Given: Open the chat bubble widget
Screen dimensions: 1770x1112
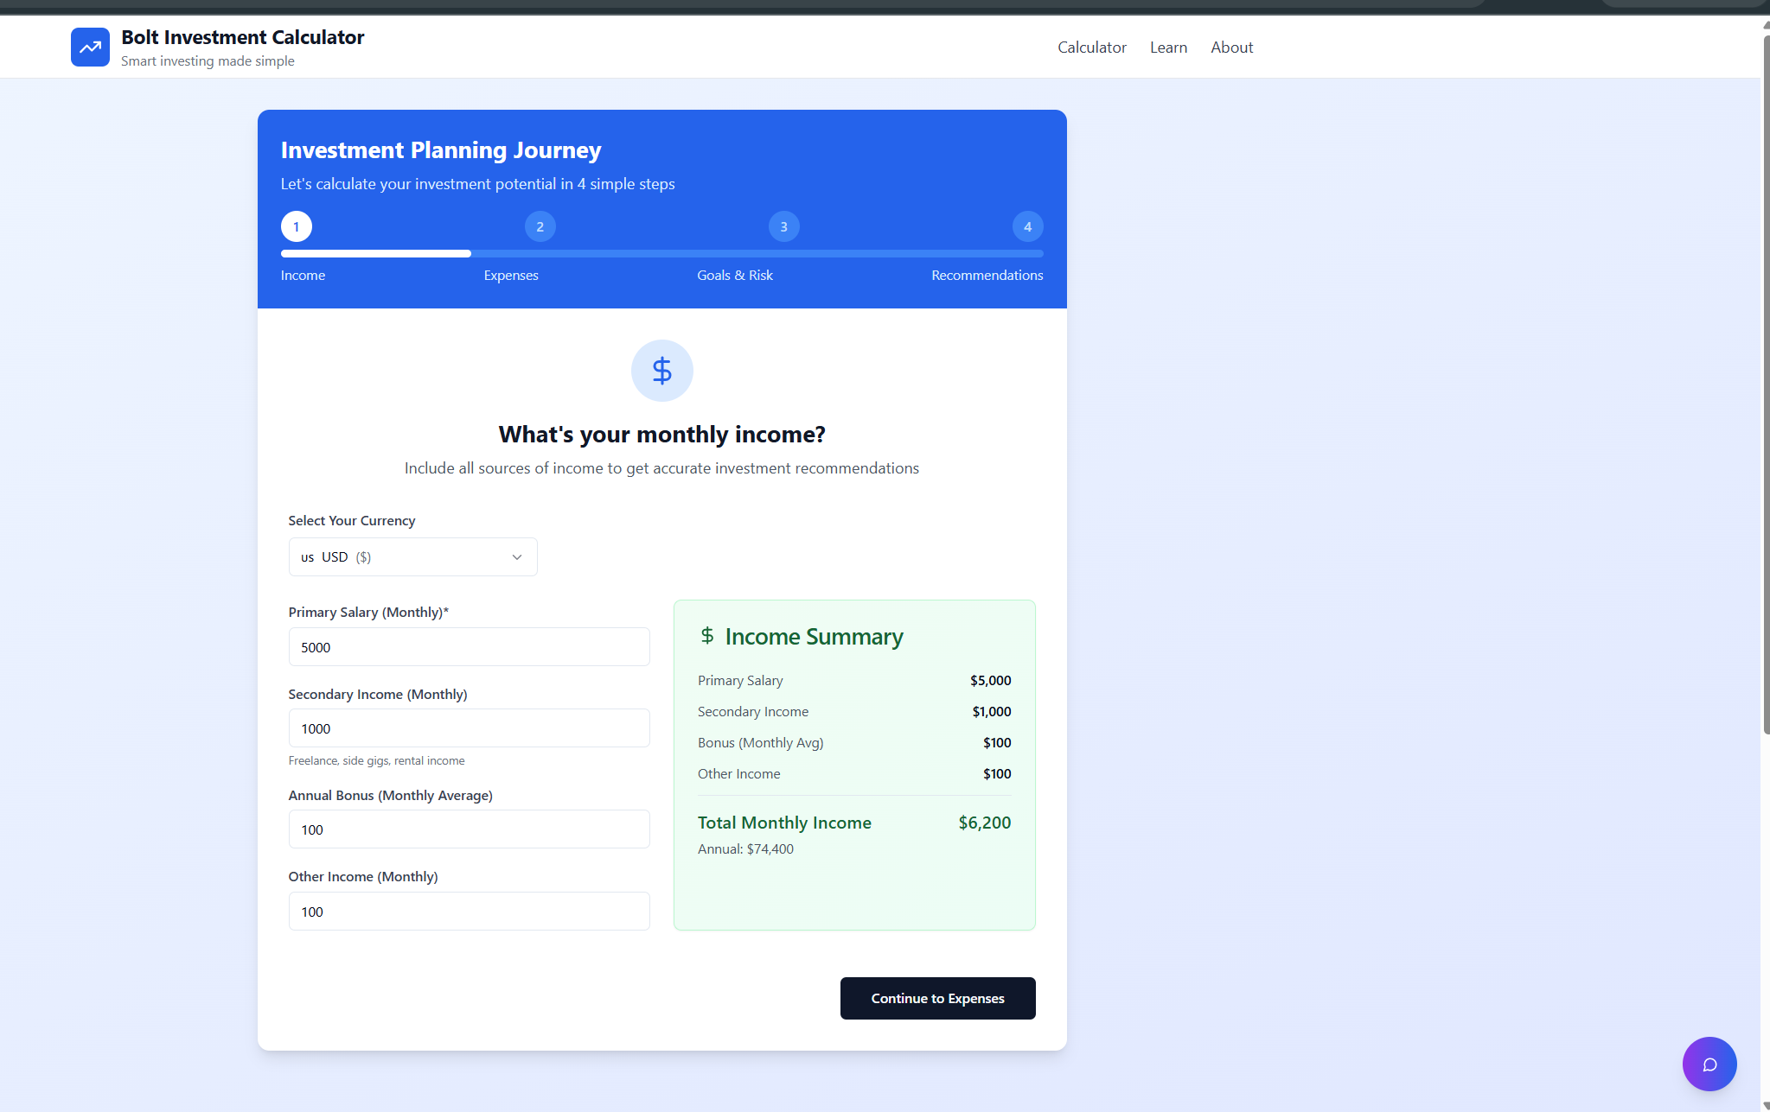Looking at the screenshot, I should [x=1709, y=1064].
